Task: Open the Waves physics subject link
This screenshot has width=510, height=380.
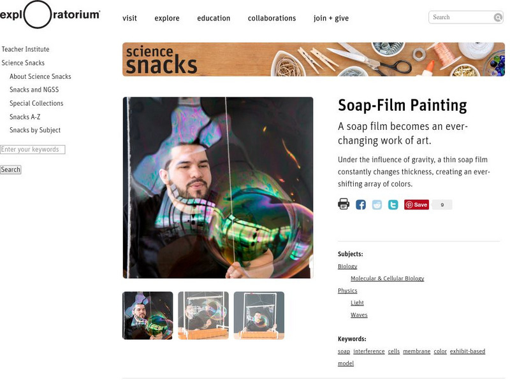Action: pos(359,314)
